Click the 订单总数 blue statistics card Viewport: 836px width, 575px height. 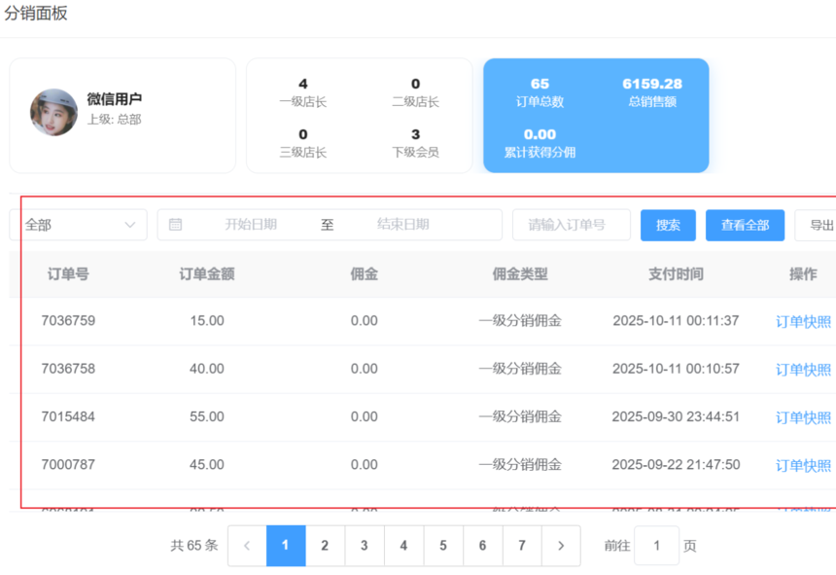tap(596, 116)
